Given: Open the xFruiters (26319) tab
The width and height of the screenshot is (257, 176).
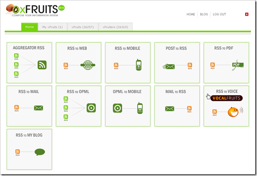Looking at the screenshot, I should (x=115, y=27).
